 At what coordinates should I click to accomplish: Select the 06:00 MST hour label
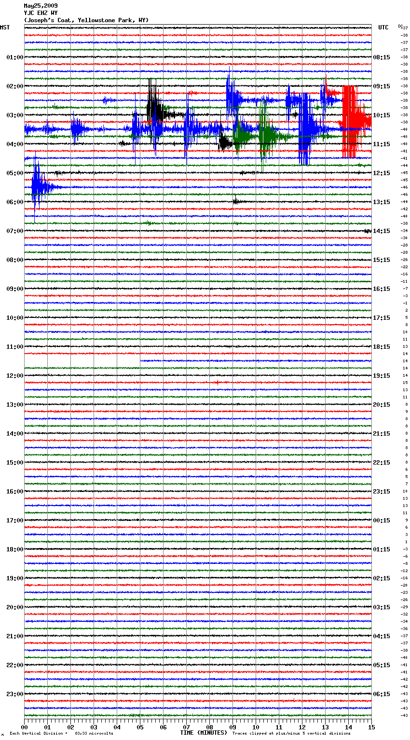pyautogui.click(x=15, y=202)
